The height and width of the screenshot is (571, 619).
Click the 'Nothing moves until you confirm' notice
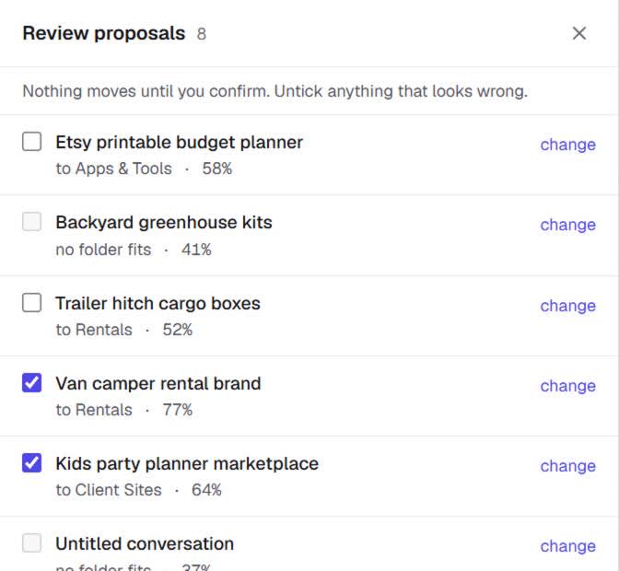click(275, 91)
